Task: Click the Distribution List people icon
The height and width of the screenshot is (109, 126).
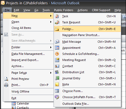Action: point(57,72)
